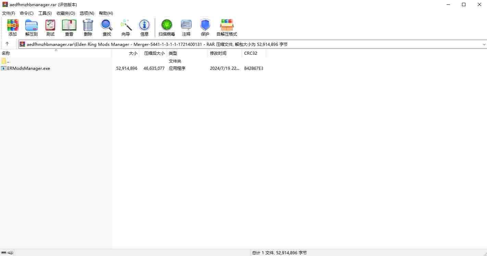The width and height of the screenshot is (487, 256).
Task: Go up one folder with arrow button
Action: (x=7, y=44)
